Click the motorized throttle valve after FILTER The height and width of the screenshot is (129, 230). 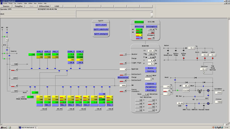tap(200, 91)
